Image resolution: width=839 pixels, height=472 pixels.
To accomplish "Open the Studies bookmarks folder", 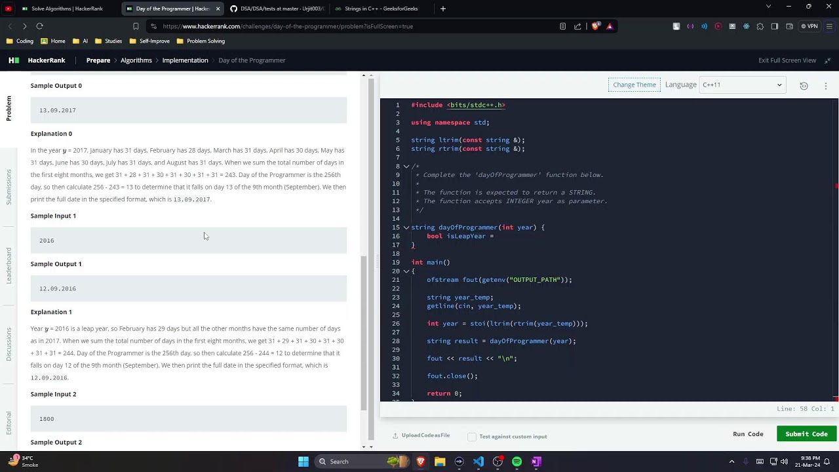I will tap(108, 41).
